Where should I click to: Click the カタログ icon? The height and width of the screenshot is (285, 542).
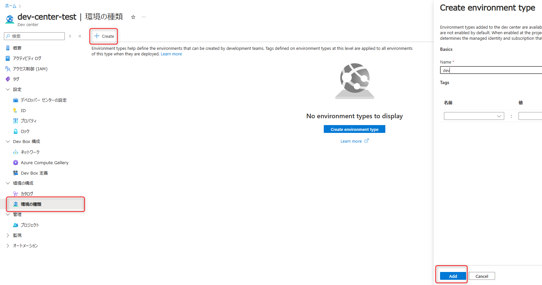tap(16, 194)
